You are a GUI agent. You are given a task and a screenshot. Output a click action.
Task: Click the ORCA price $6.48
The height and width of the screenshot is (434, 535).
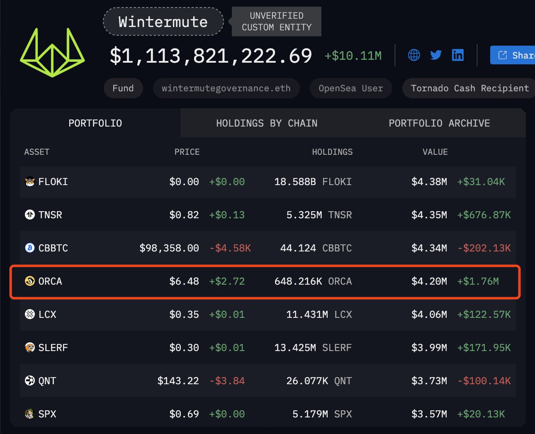[184, 281]
